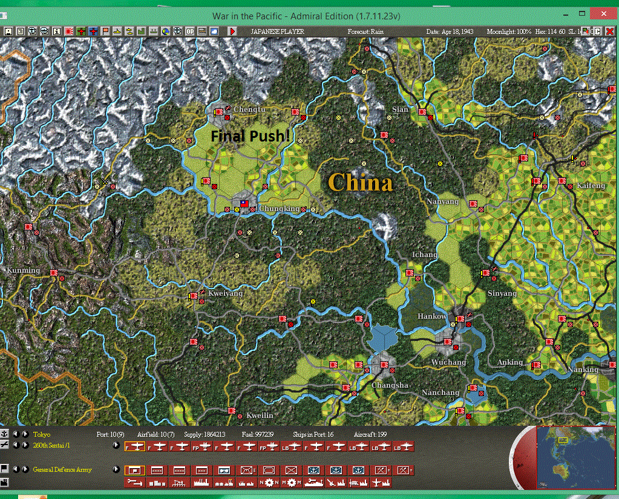Image resolution: width=619 pixels, height=499 pixels.
Task: Click the weather cloud toolbar icon
Action: [214, 31]
